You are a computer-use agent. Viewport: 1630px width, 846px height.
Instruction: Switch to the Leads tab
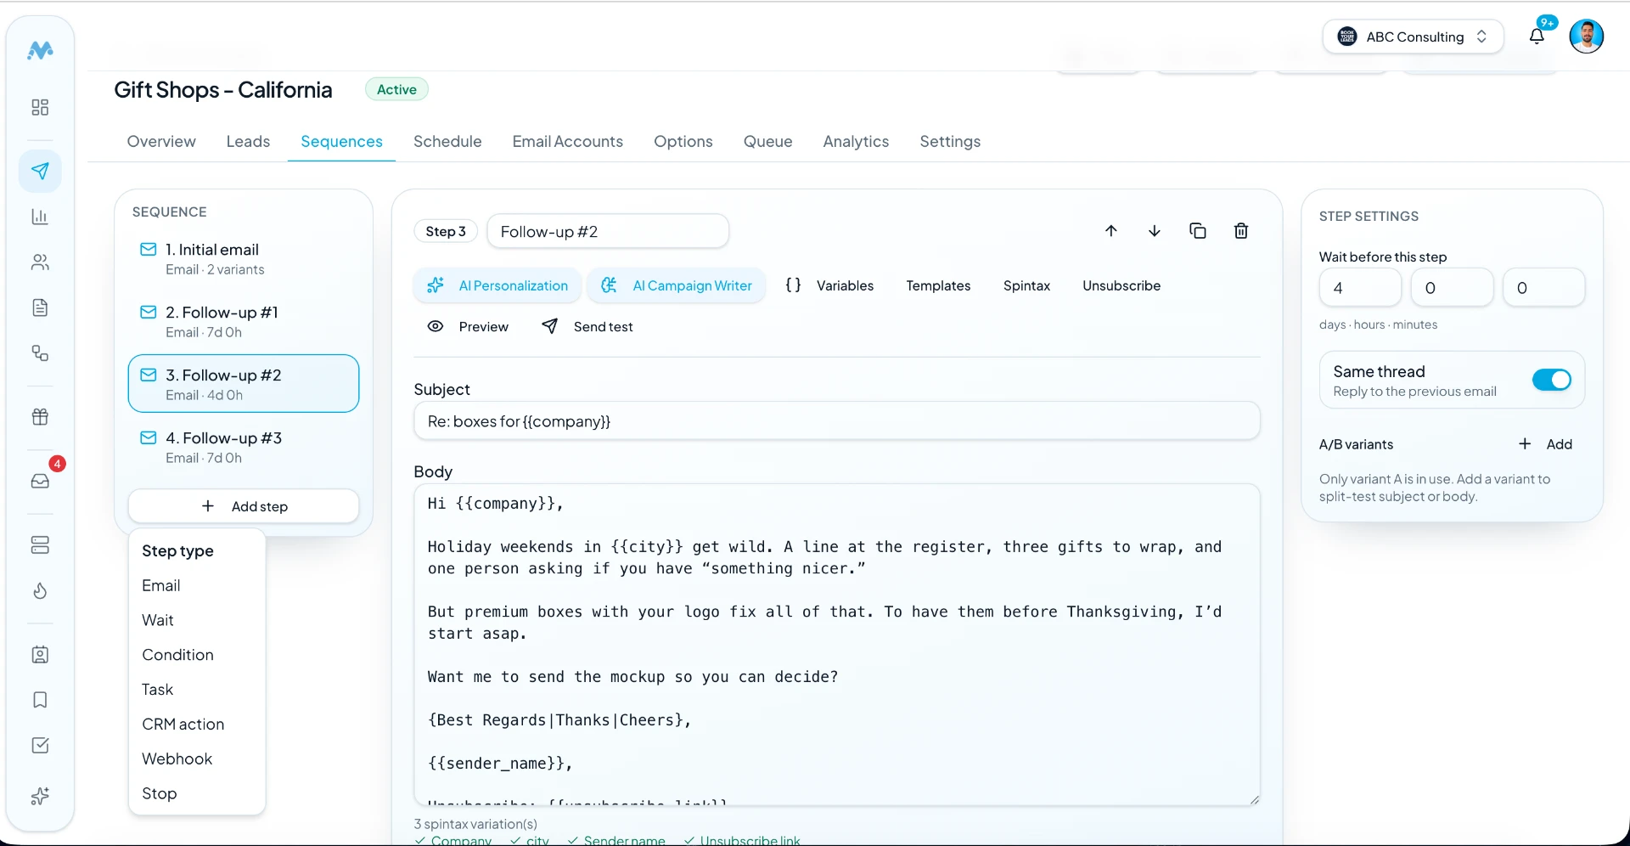pyautogui.click(x=248, y=142)
